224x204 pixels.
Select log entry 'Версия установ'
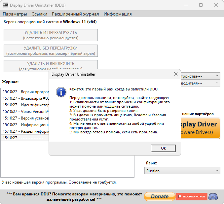25,118
